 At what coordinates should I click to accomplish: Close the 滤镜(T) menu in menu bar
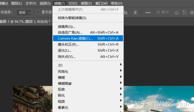coord(60,3)
